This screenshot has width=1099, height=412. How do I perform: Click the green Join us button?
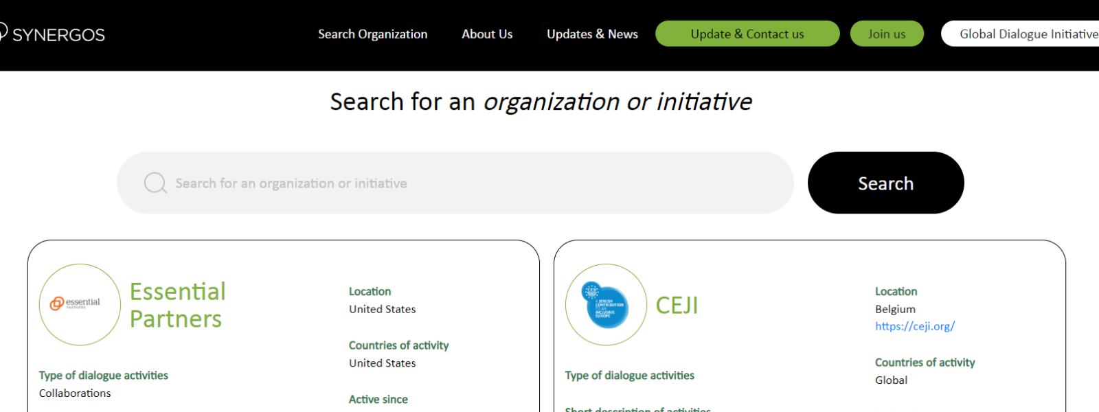[886, 34]
